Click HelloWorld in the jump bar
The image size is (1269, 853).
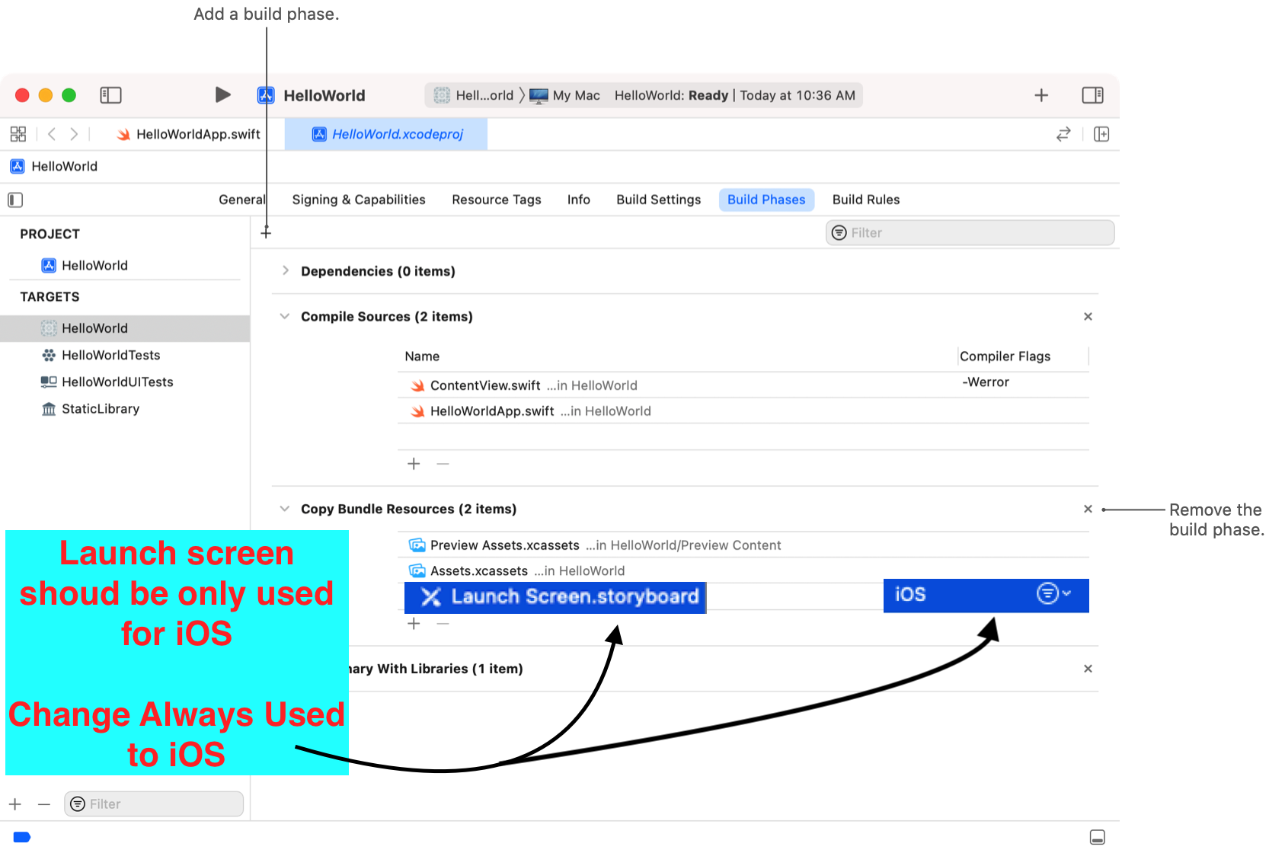coord(54,166)
